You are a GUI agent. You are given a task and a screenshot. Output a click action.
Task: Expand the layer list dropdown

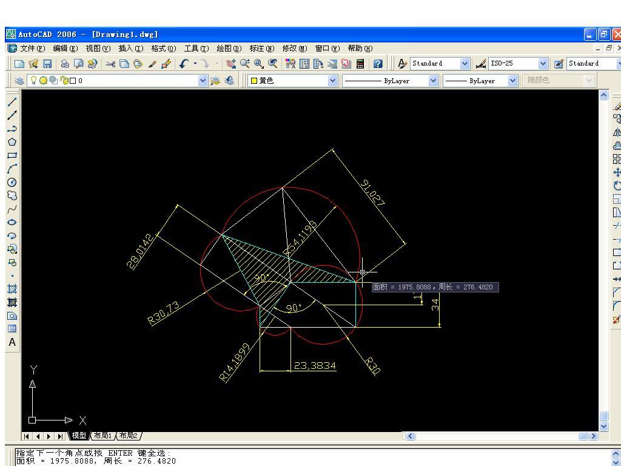[203, 81]
